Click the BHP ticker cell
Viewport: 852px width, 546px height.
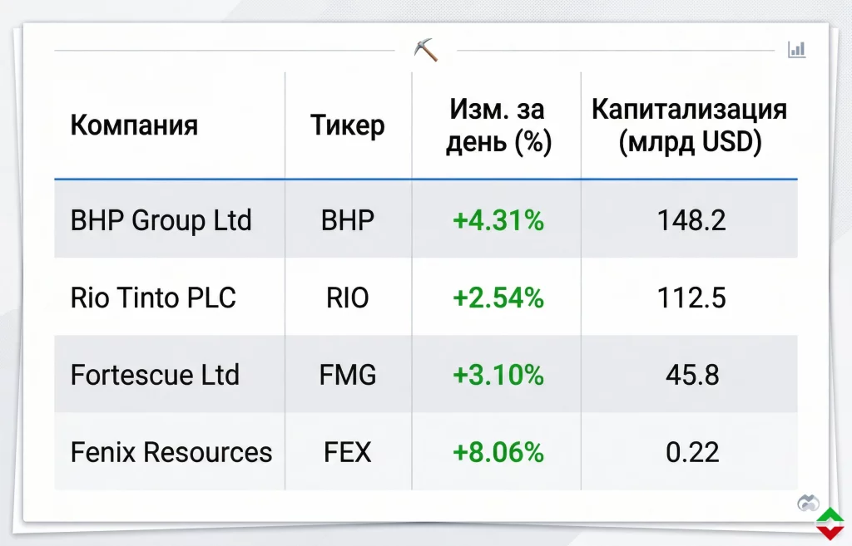pyautogui.click(x=348, y=220)
